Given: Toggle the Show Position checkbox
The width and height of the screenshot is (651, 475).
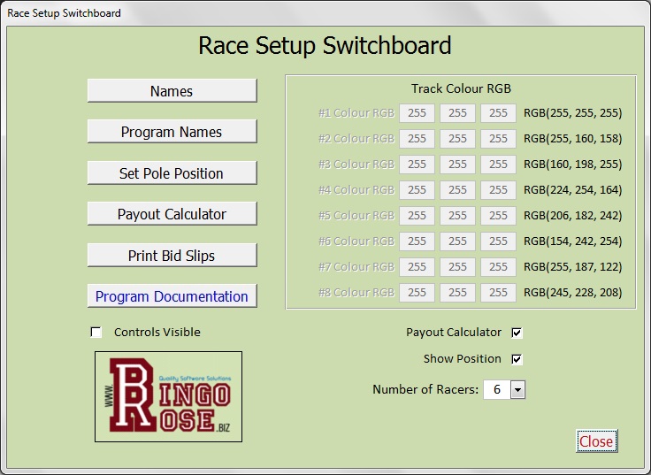Looking at the screenshot, I should 517,359.
